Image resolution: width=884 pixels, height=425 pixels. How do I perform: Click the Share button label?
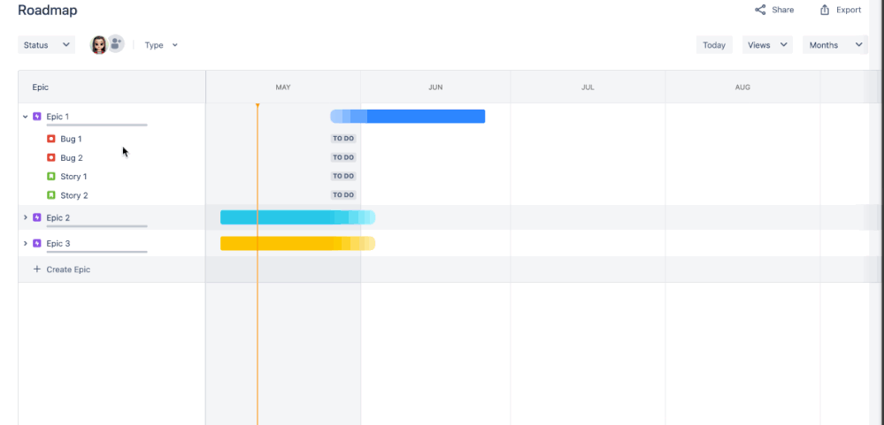[x=782, y=10]
